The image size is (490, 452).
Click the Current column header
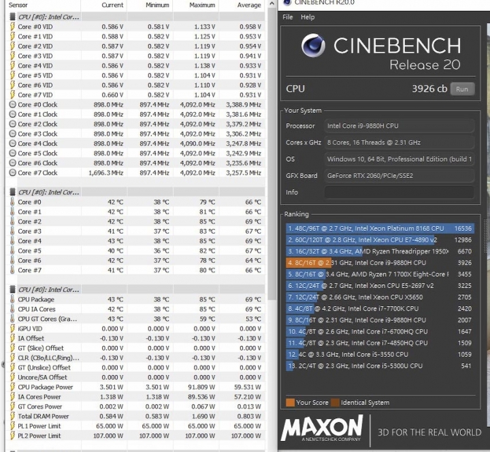pos(112,5)
